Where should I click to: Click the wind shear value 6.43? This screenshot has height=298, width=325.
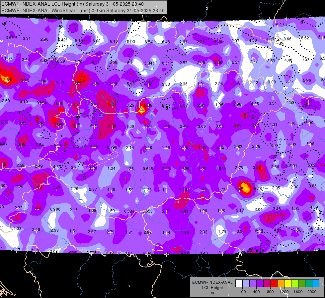[x=315, y=228]
